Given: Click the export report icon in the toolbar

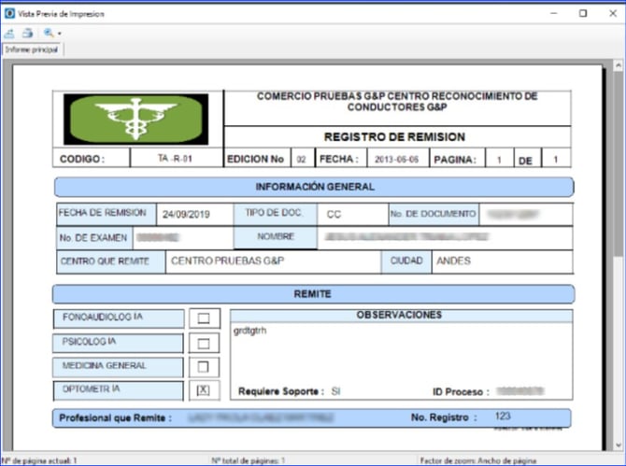Looking at the screenshot, I should point(10,33).
